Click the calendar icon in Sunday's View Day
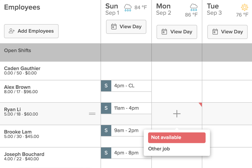Screen dimensions: 252x168 pyautogui.click(x=114, y=27)
